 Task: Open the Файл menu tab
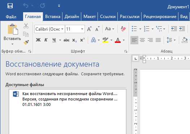11,17
